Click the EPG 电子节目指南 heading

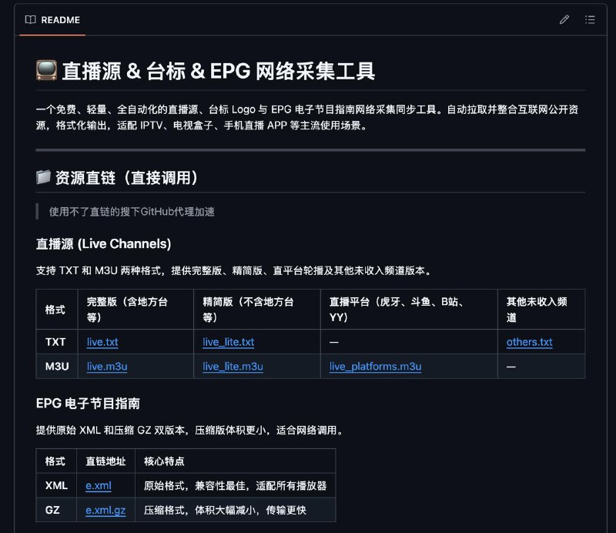point(87,404)
